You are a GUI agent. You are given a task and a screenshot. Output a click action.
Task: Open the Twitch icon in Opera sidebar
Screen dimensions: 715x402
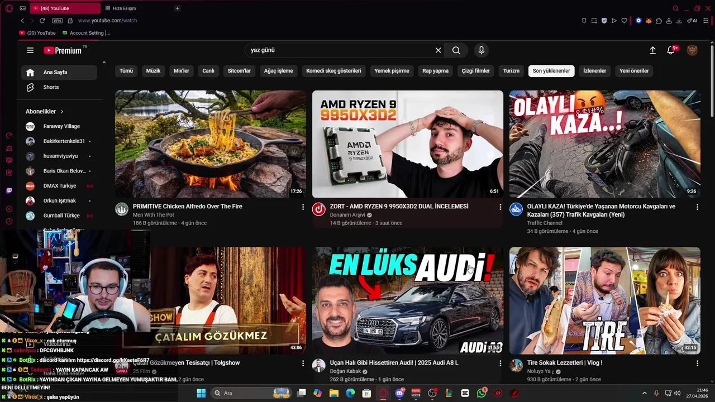pyautogui.click(x=9, y=191)
